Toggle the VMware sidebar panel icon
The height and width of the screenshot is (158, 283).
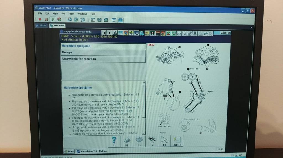pyautogui.click(x=93, y=20)
